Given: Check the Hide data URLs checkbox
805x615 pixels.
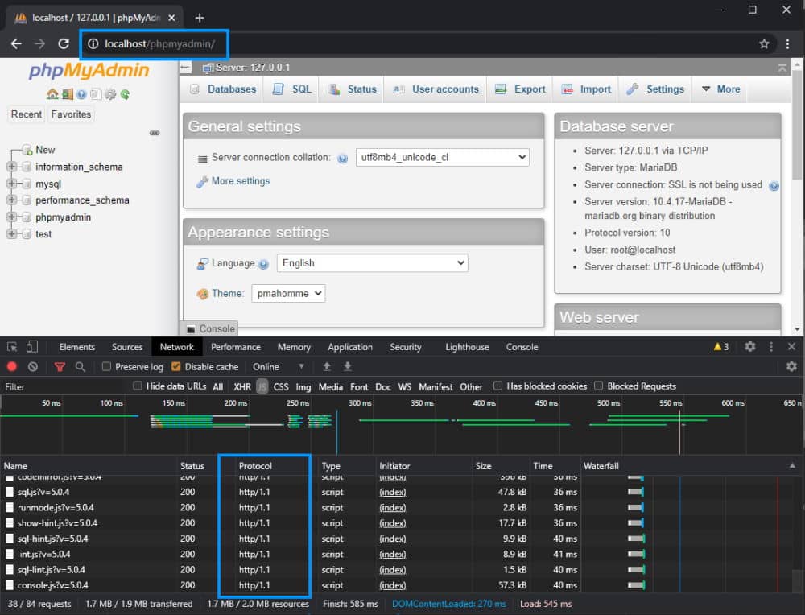Looking at the screenshot, I should tap(137, 386).
